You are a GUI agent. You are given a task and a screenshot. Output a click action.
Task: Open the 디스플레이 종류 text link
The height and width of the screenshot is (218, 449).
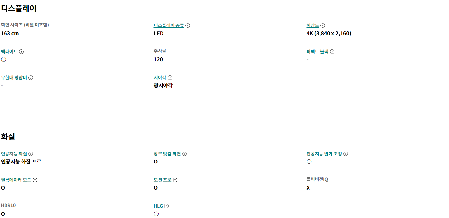169,25
